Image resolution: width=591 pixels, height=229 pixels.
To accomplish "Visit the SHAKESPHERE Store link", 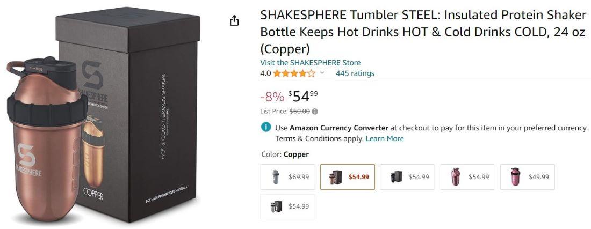I will click(x=310, y=63).
